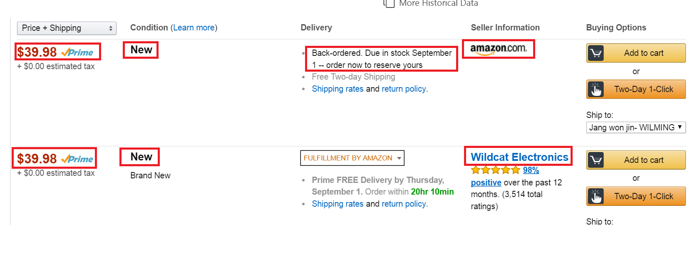This screenshot has width=690, height=270.
Task: Click the 98% positive feedback link
Action: [x=531, y=170]
